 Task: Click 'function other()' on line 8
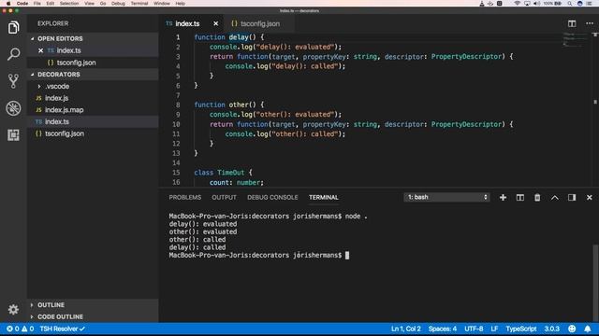pyautogui.click(x=225, y=105)
